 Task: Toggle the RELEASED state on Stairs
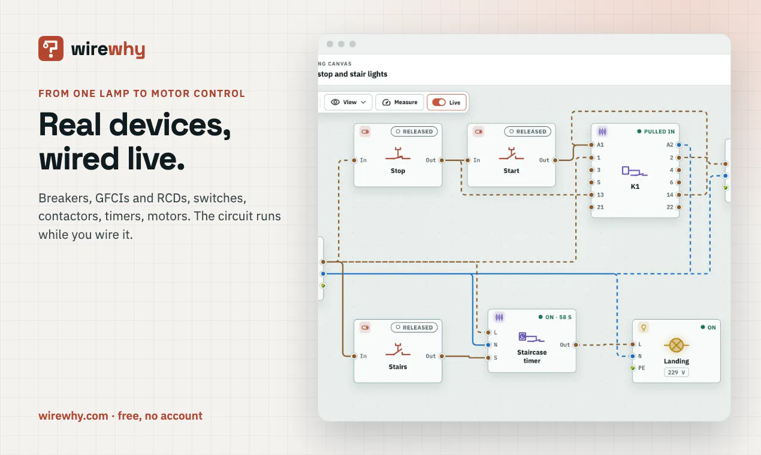[x=414, y=327]
